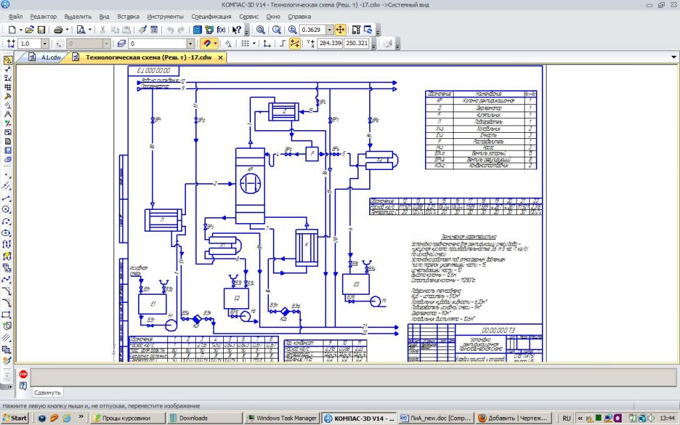Open the f(x) variables panel
The image size is (680, 425).
(222, 30)
